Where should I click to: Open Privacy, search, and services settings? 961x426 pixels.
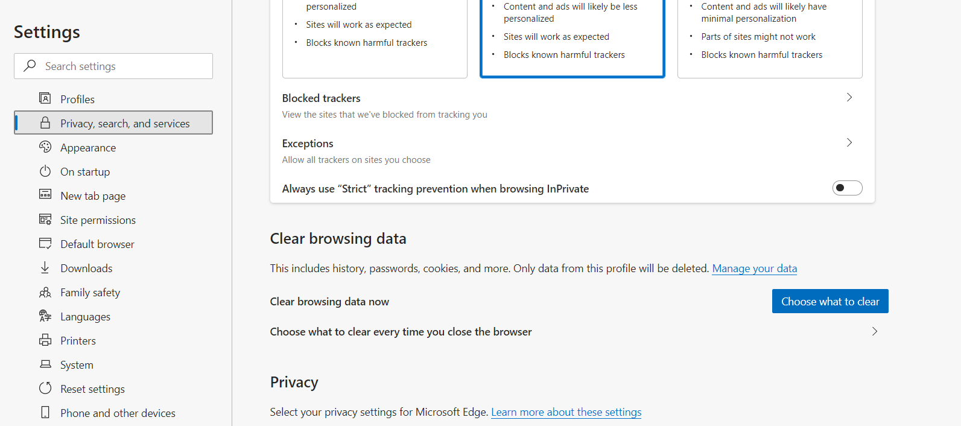point(125,123)
